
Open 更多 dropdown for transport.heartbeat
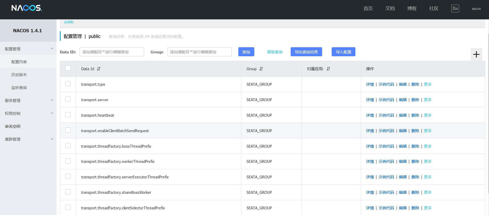[x=428, y=115]
